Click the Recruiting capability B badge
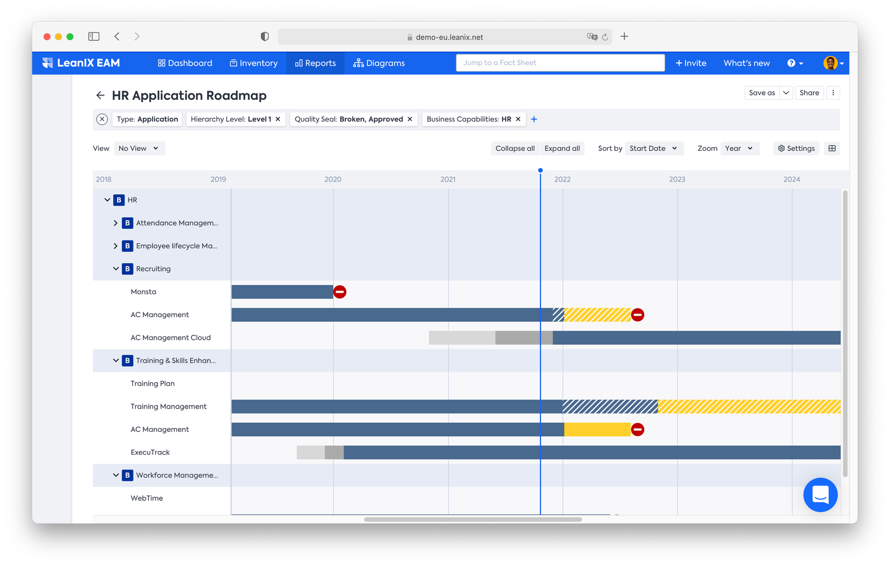The image size is (890, 566). click(x=128, y=269)
